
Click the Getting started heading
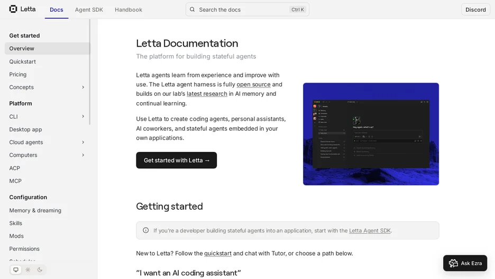click(x=170, y=206)
